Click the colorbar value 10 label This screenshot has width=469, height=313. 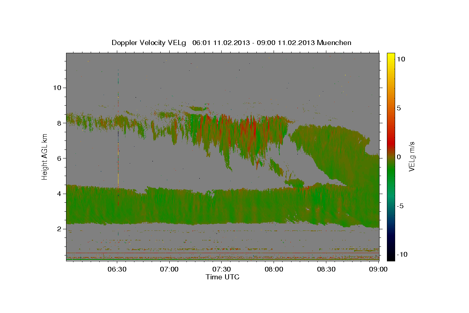point(401,59)
